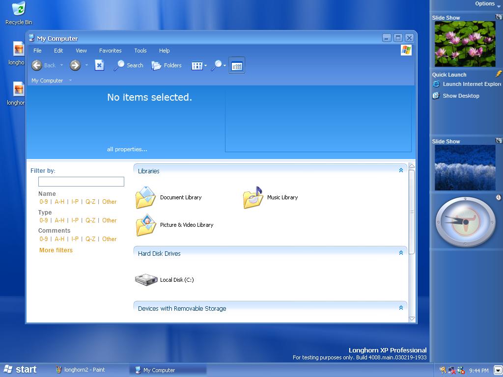Click the My Computer taskbar button
Image resolution: width=503 pixels, height=377 pixels.
[x=168, y=370]
